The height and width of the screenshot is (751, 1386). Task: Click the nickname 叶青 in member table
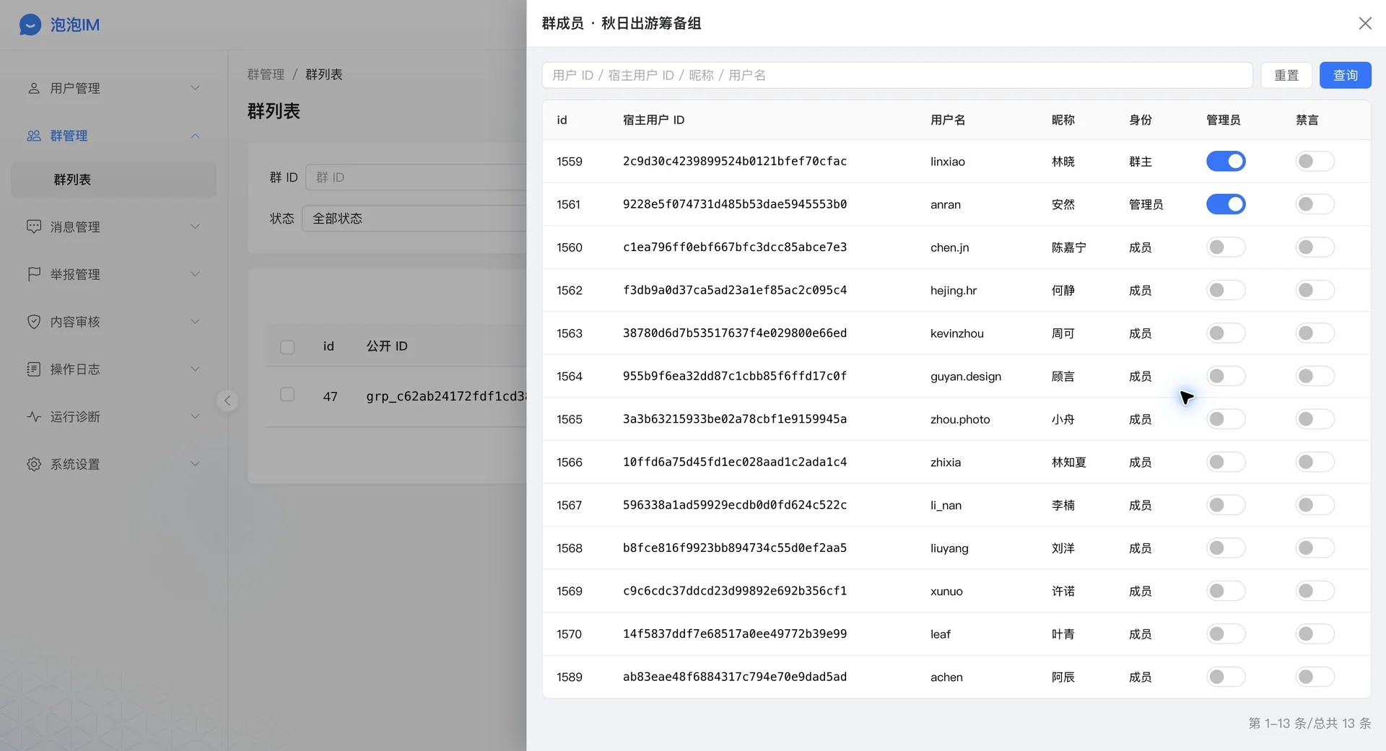click(x=1063, y=634)
